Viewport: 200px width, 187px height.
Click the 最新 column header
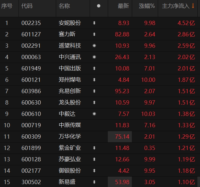(123, 6)
